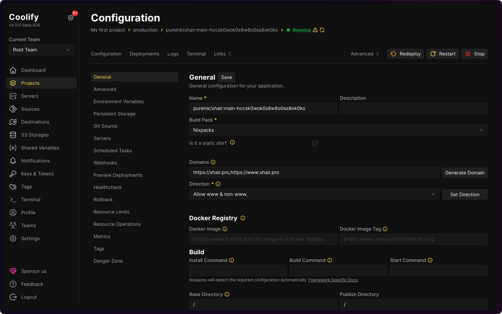Open the Direction select dropdown

point(314,194)
